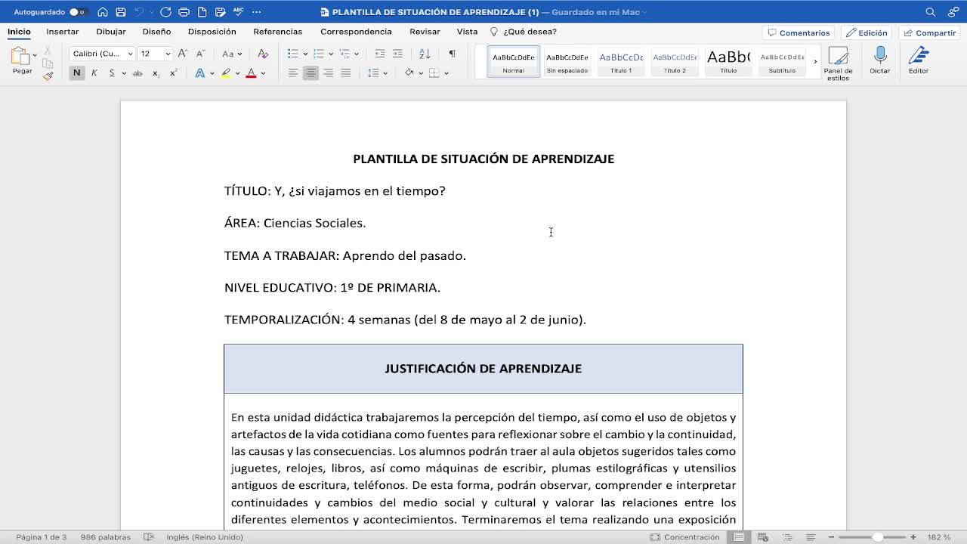This screenshot has width=967, height=544.
Task: Switch to the Dibujar tab
Action: coord(111,32)
